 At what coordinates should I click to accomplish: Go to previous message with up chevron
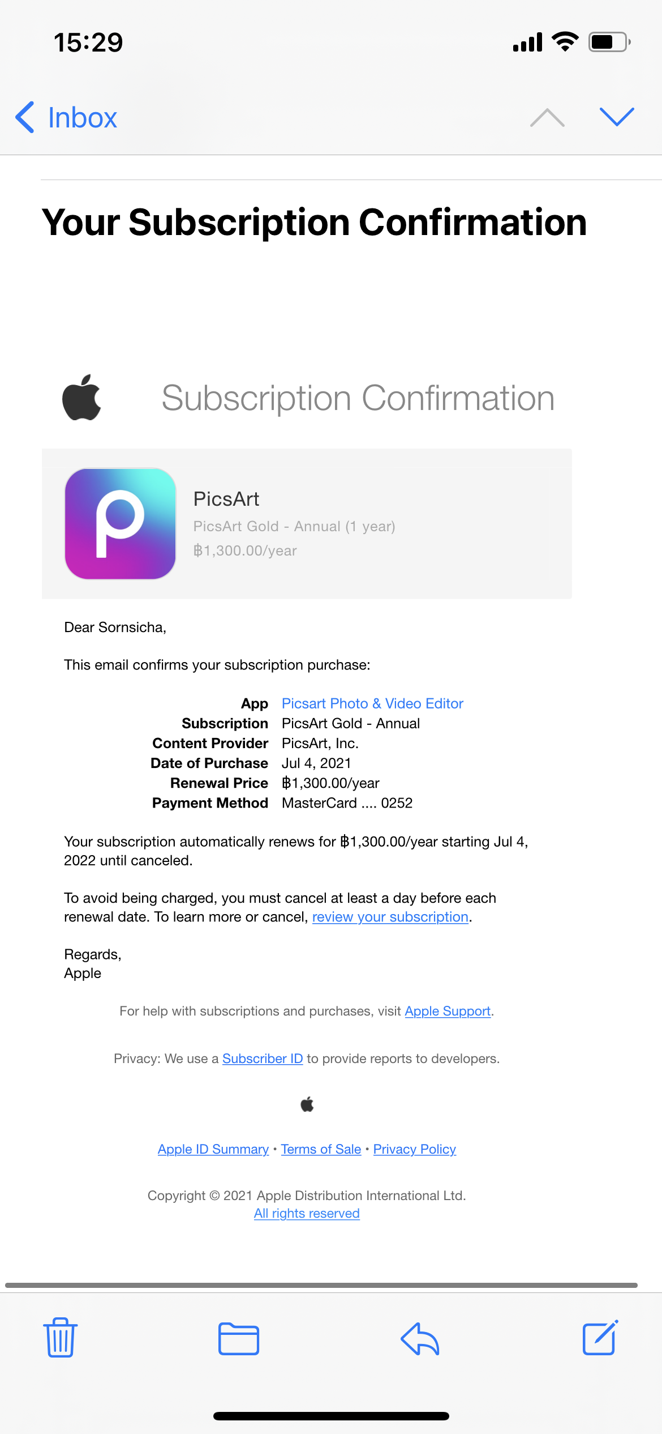547,117
